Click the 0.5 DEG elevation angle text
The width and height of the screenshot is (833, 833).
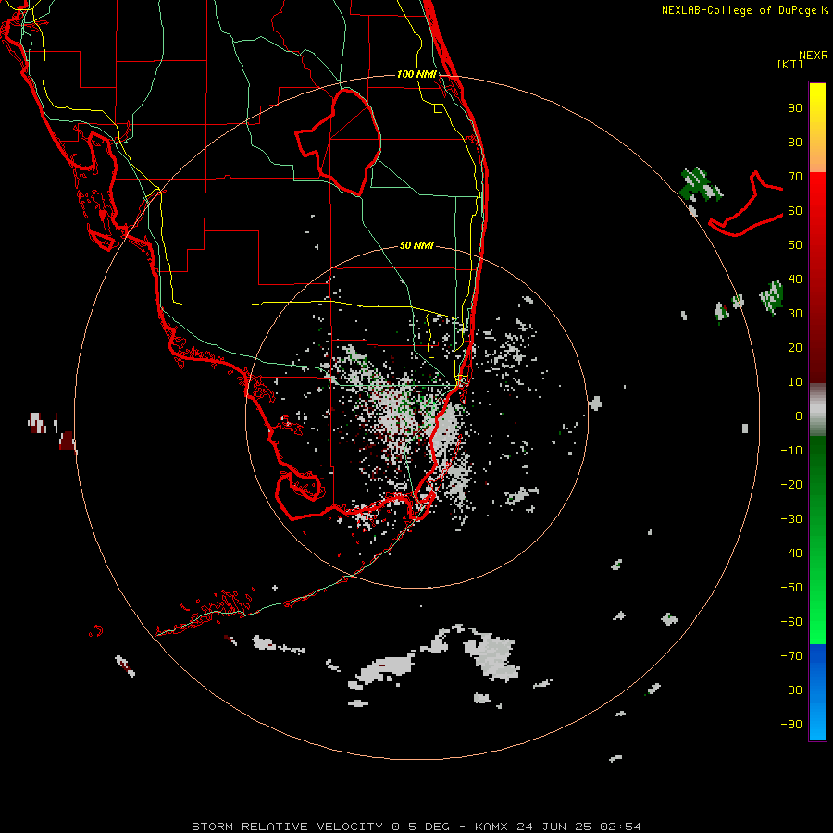coord(421,827)
